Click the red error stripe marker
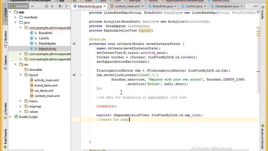 tap(258, 72)
